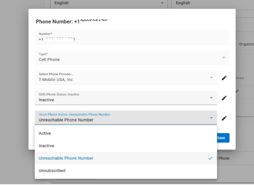The height and width of the screenshot is (185, 254).
Task: Click the T-Mobile USA, Inc provider value
Action: point(56,80)
